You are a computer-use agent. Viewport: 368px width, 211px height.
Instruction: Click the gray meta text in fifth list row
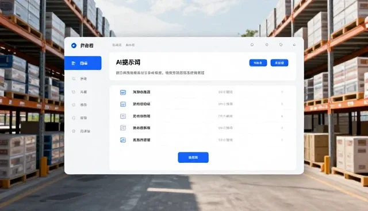tap(225, 140)
